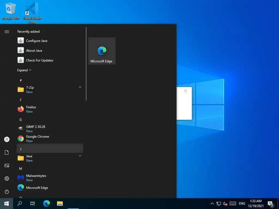Open File Explorer from the taskbar
Image resolution: width=279 pixels, height=209 pixels.
tap(60, 204)
